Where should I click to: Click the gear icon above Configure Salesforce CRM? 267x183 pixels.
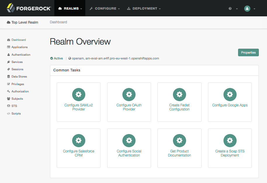click(x=79, y=140)
